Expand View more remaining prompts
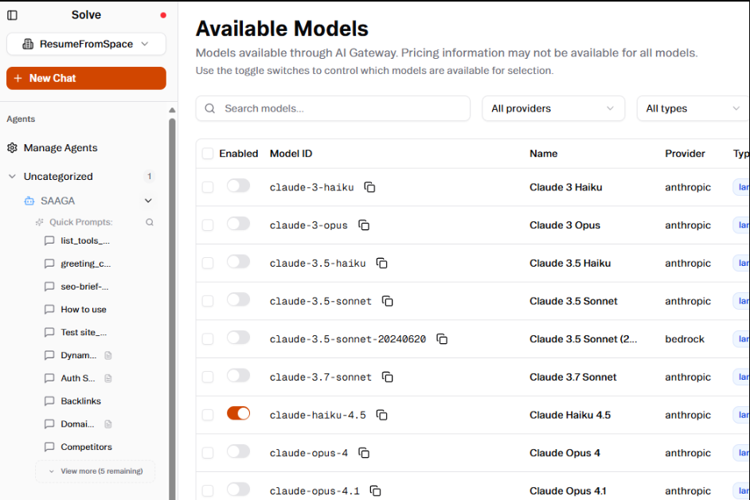This screenshot has width=750, height=500. [95, 471]
